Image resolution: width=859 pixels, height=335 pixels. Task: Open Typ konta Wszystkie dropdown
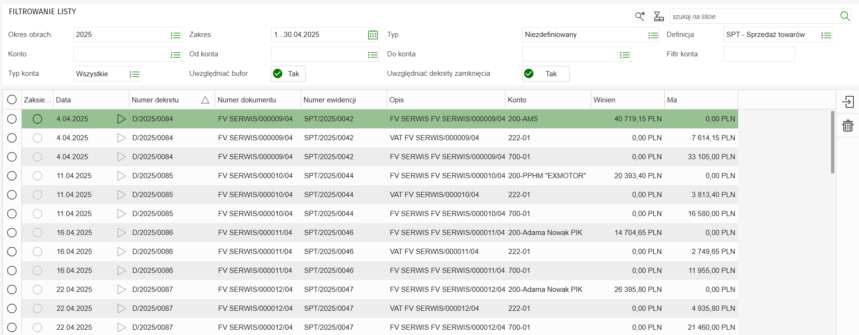(135, 74)
